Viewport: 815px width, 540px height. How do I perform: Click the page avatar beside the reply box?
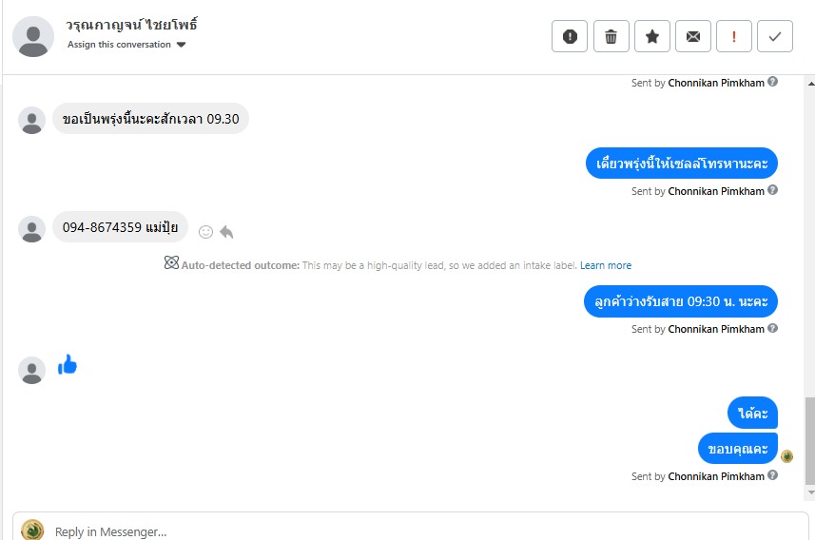pos(32,530)
